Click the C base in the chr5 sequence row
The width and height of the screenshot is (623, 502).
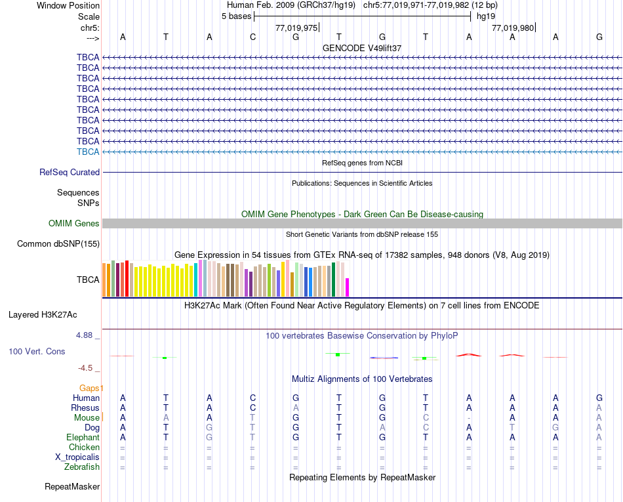[252, 37]
